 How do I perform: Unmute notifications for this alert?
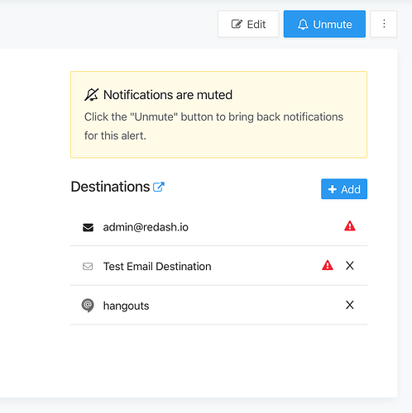[x=324, y=24]
